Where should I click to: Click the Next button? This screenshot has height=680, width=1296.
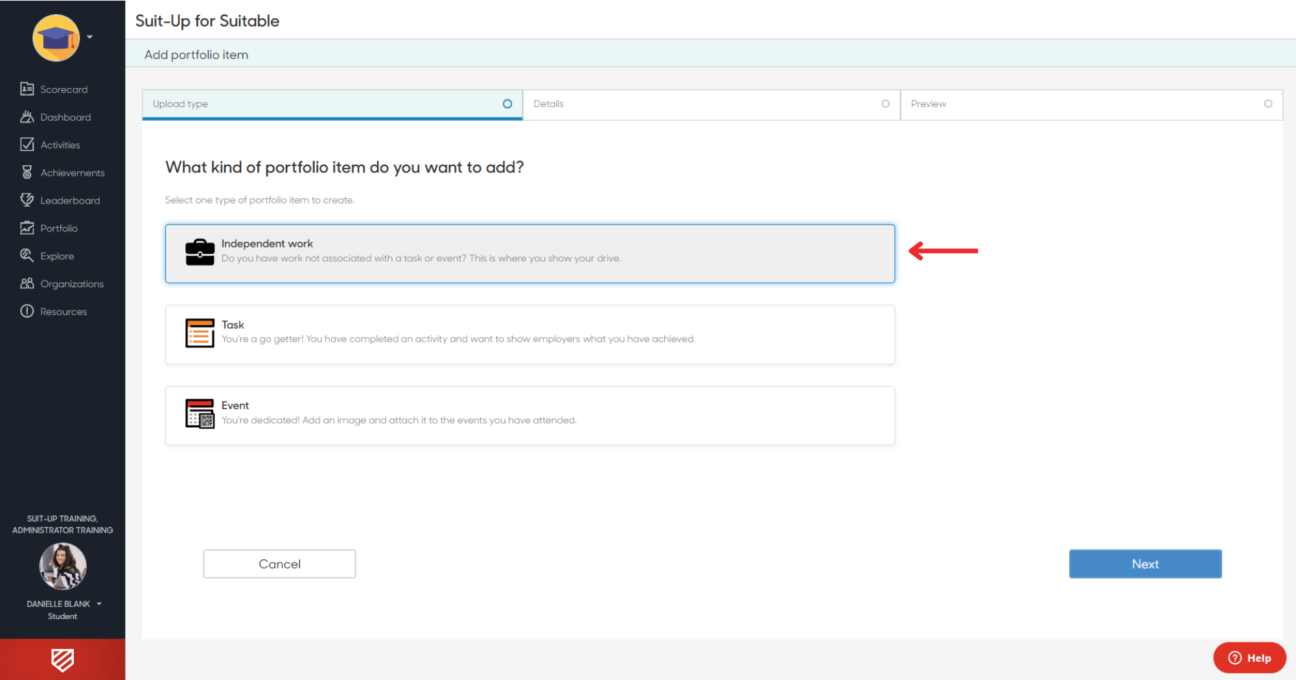(1145, 564)
